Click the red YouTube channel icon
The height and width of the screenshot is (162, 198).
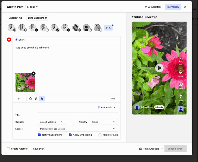pyautogui.click(x=9, y=39)
